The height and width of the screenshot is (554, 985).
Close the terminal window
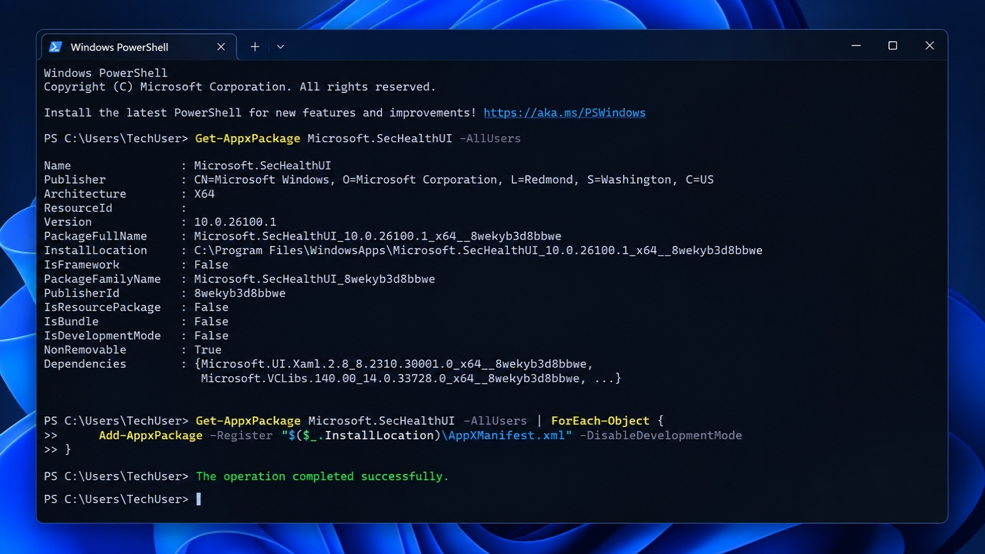click(x=930, y=45)
